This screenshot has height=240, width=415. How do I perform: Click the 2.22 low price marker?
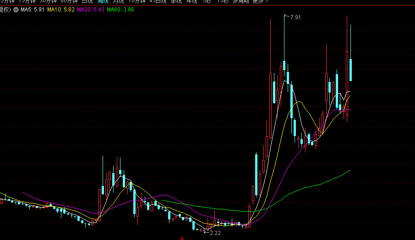click(x=215, y=233)
